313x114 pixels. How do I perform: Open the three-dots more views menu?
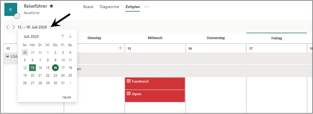coord(147,7)
